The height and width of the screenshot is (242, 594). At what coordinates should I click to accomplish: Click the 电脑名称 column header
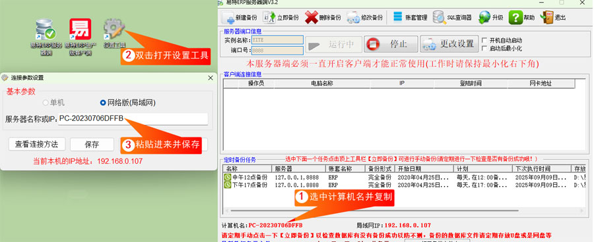321,84
